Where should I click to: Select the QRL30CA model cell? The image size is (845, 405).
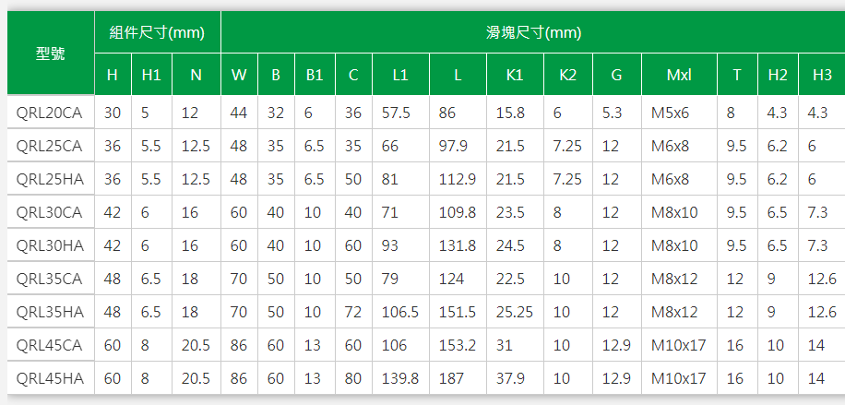point(51,212)
